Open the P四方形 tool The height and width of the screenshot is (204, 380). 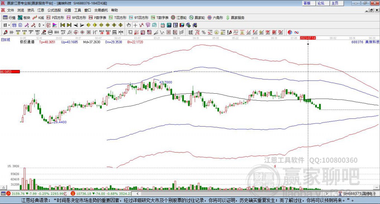(x=55, y=18)
